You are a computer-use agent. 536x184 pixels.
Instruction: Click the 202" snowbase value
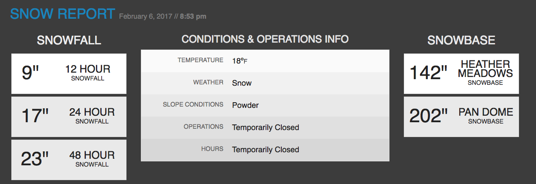coord(429,116)
